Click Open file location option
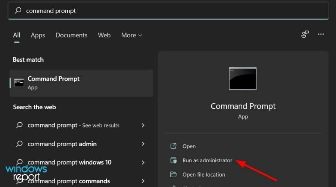336x187 pixels. point(203,175)
